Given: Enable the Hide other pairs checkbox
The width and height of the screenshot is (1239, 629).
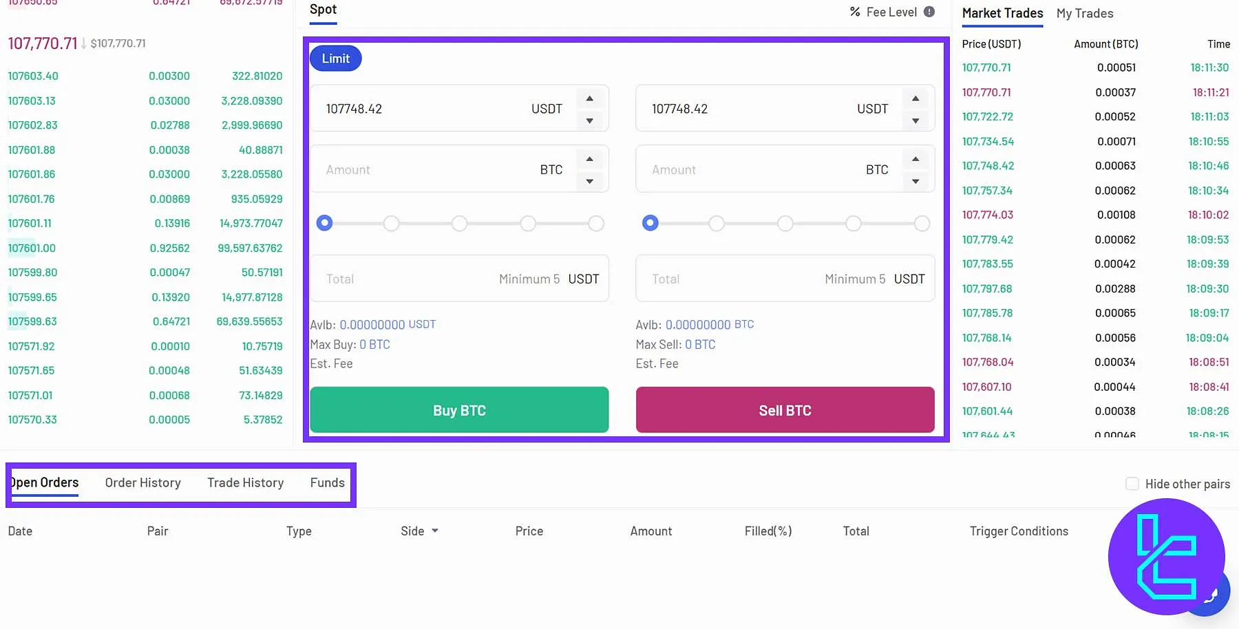Looking at the screenshot, I should coord(1132,484).
